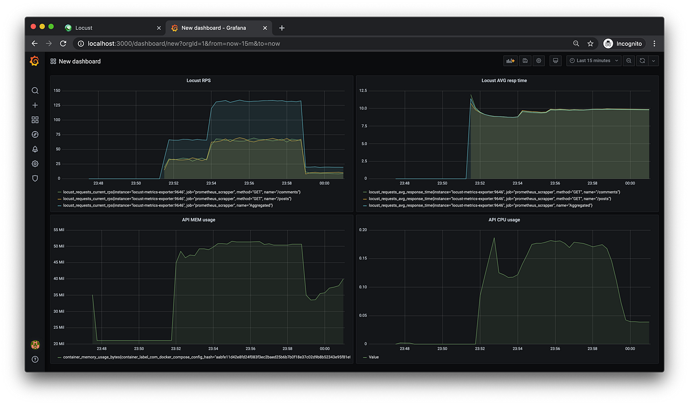Toggle /comments series in AVG resp time legend
The height and width of the screenshot is (405, 689).
point(494,192)
